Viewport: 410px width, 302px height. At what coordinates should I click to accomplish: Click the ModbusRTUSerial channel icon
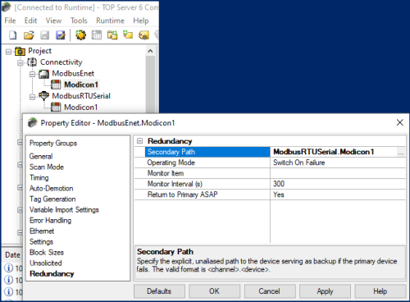[x=43, y=96]
